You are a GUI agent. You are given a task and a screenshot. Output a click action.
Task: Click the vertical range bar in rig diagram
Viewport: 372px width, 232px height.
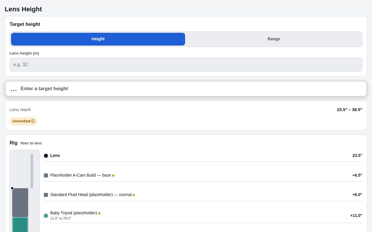point(32,171)
